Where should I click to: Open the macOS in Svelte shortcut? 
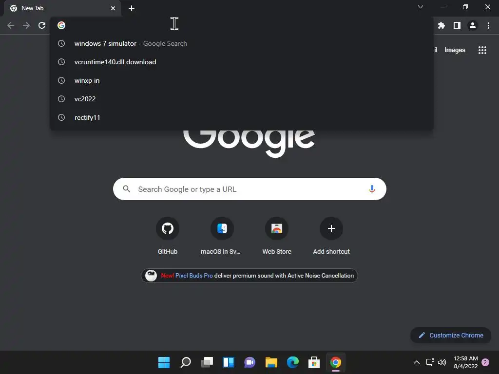[222, 236]
